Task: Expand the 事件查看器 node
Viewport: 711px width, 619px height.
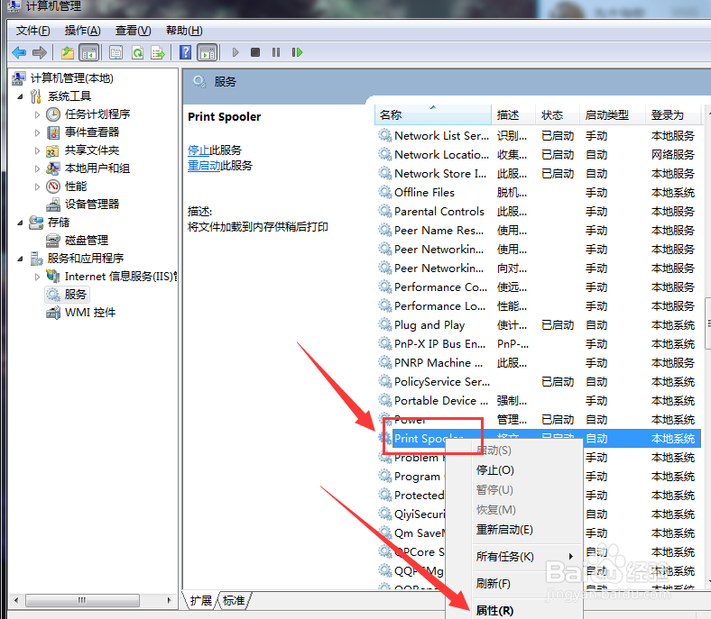Action: [x=37, y=132]
